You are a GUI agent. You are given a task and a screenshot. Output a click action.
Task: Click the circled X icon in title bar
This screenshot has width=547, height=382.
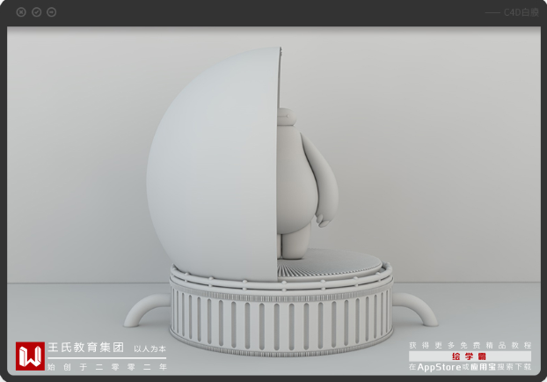click(x=21, y=12)
